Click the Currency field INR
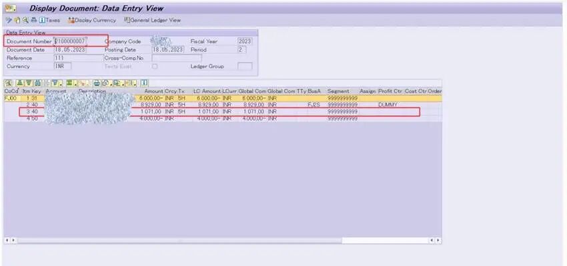Viewport: 567px width, 266px height. 63,66
